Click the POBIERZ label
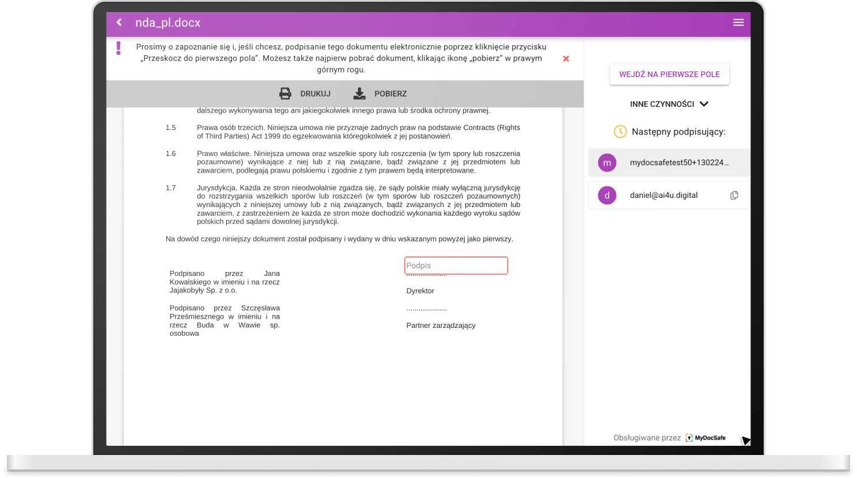857x478 pixels. point(390,94)
